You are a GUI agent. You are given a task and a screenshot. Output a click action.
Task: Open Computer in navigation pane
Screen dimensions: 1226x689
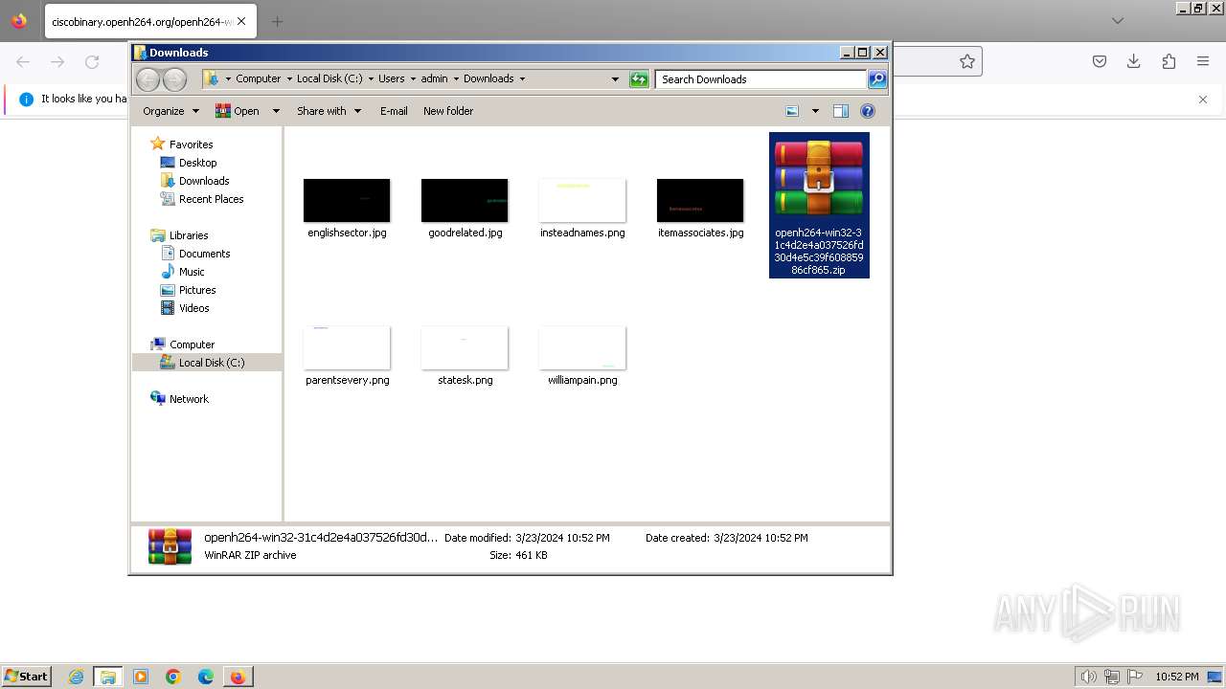(x=192, y=344)
